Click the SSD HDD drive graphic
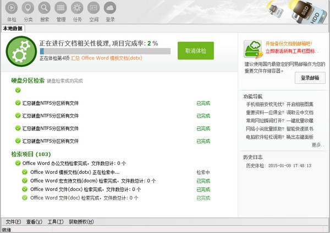Viewport: 330px width, 233px height. pyautogui.click(x=309, y=12)
